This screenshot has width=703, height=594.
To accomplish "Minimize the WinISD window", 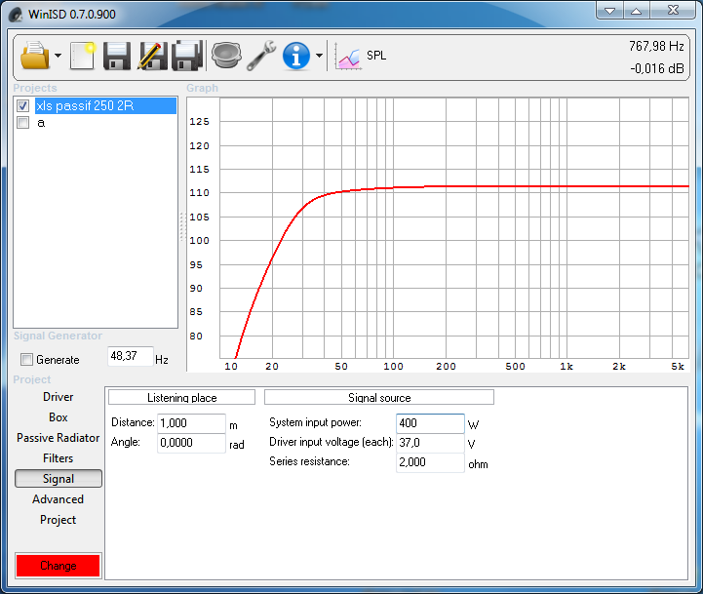I will [x=609, y=11].
